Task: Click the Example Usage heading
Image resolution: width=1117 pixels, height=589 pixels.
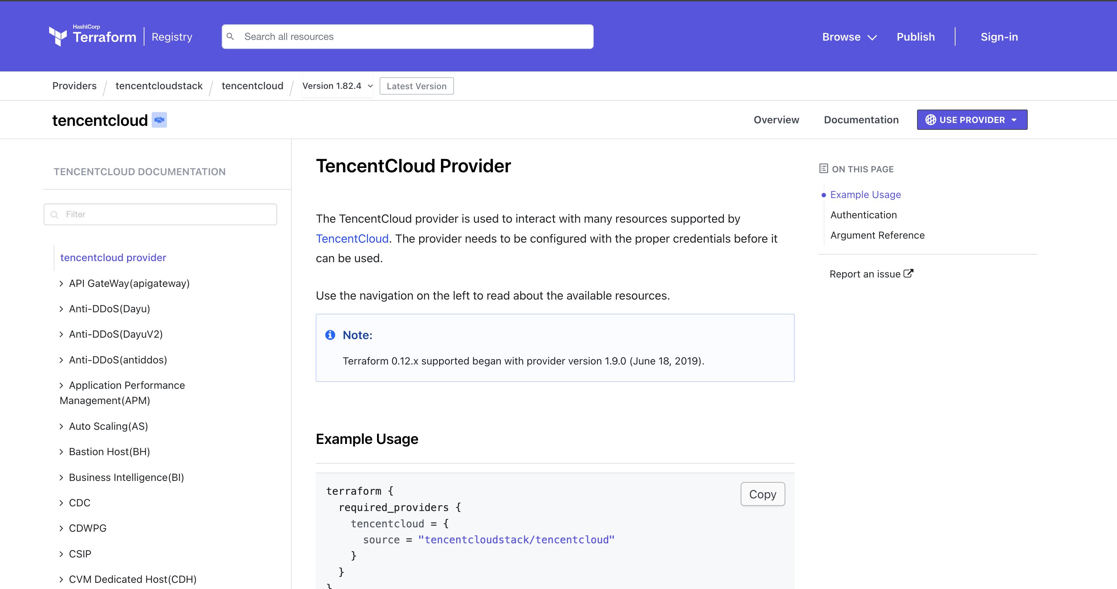Action: [x=367, y=439]
